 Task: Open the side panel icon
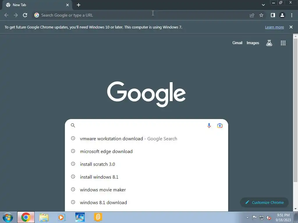[x=273, y=15]
